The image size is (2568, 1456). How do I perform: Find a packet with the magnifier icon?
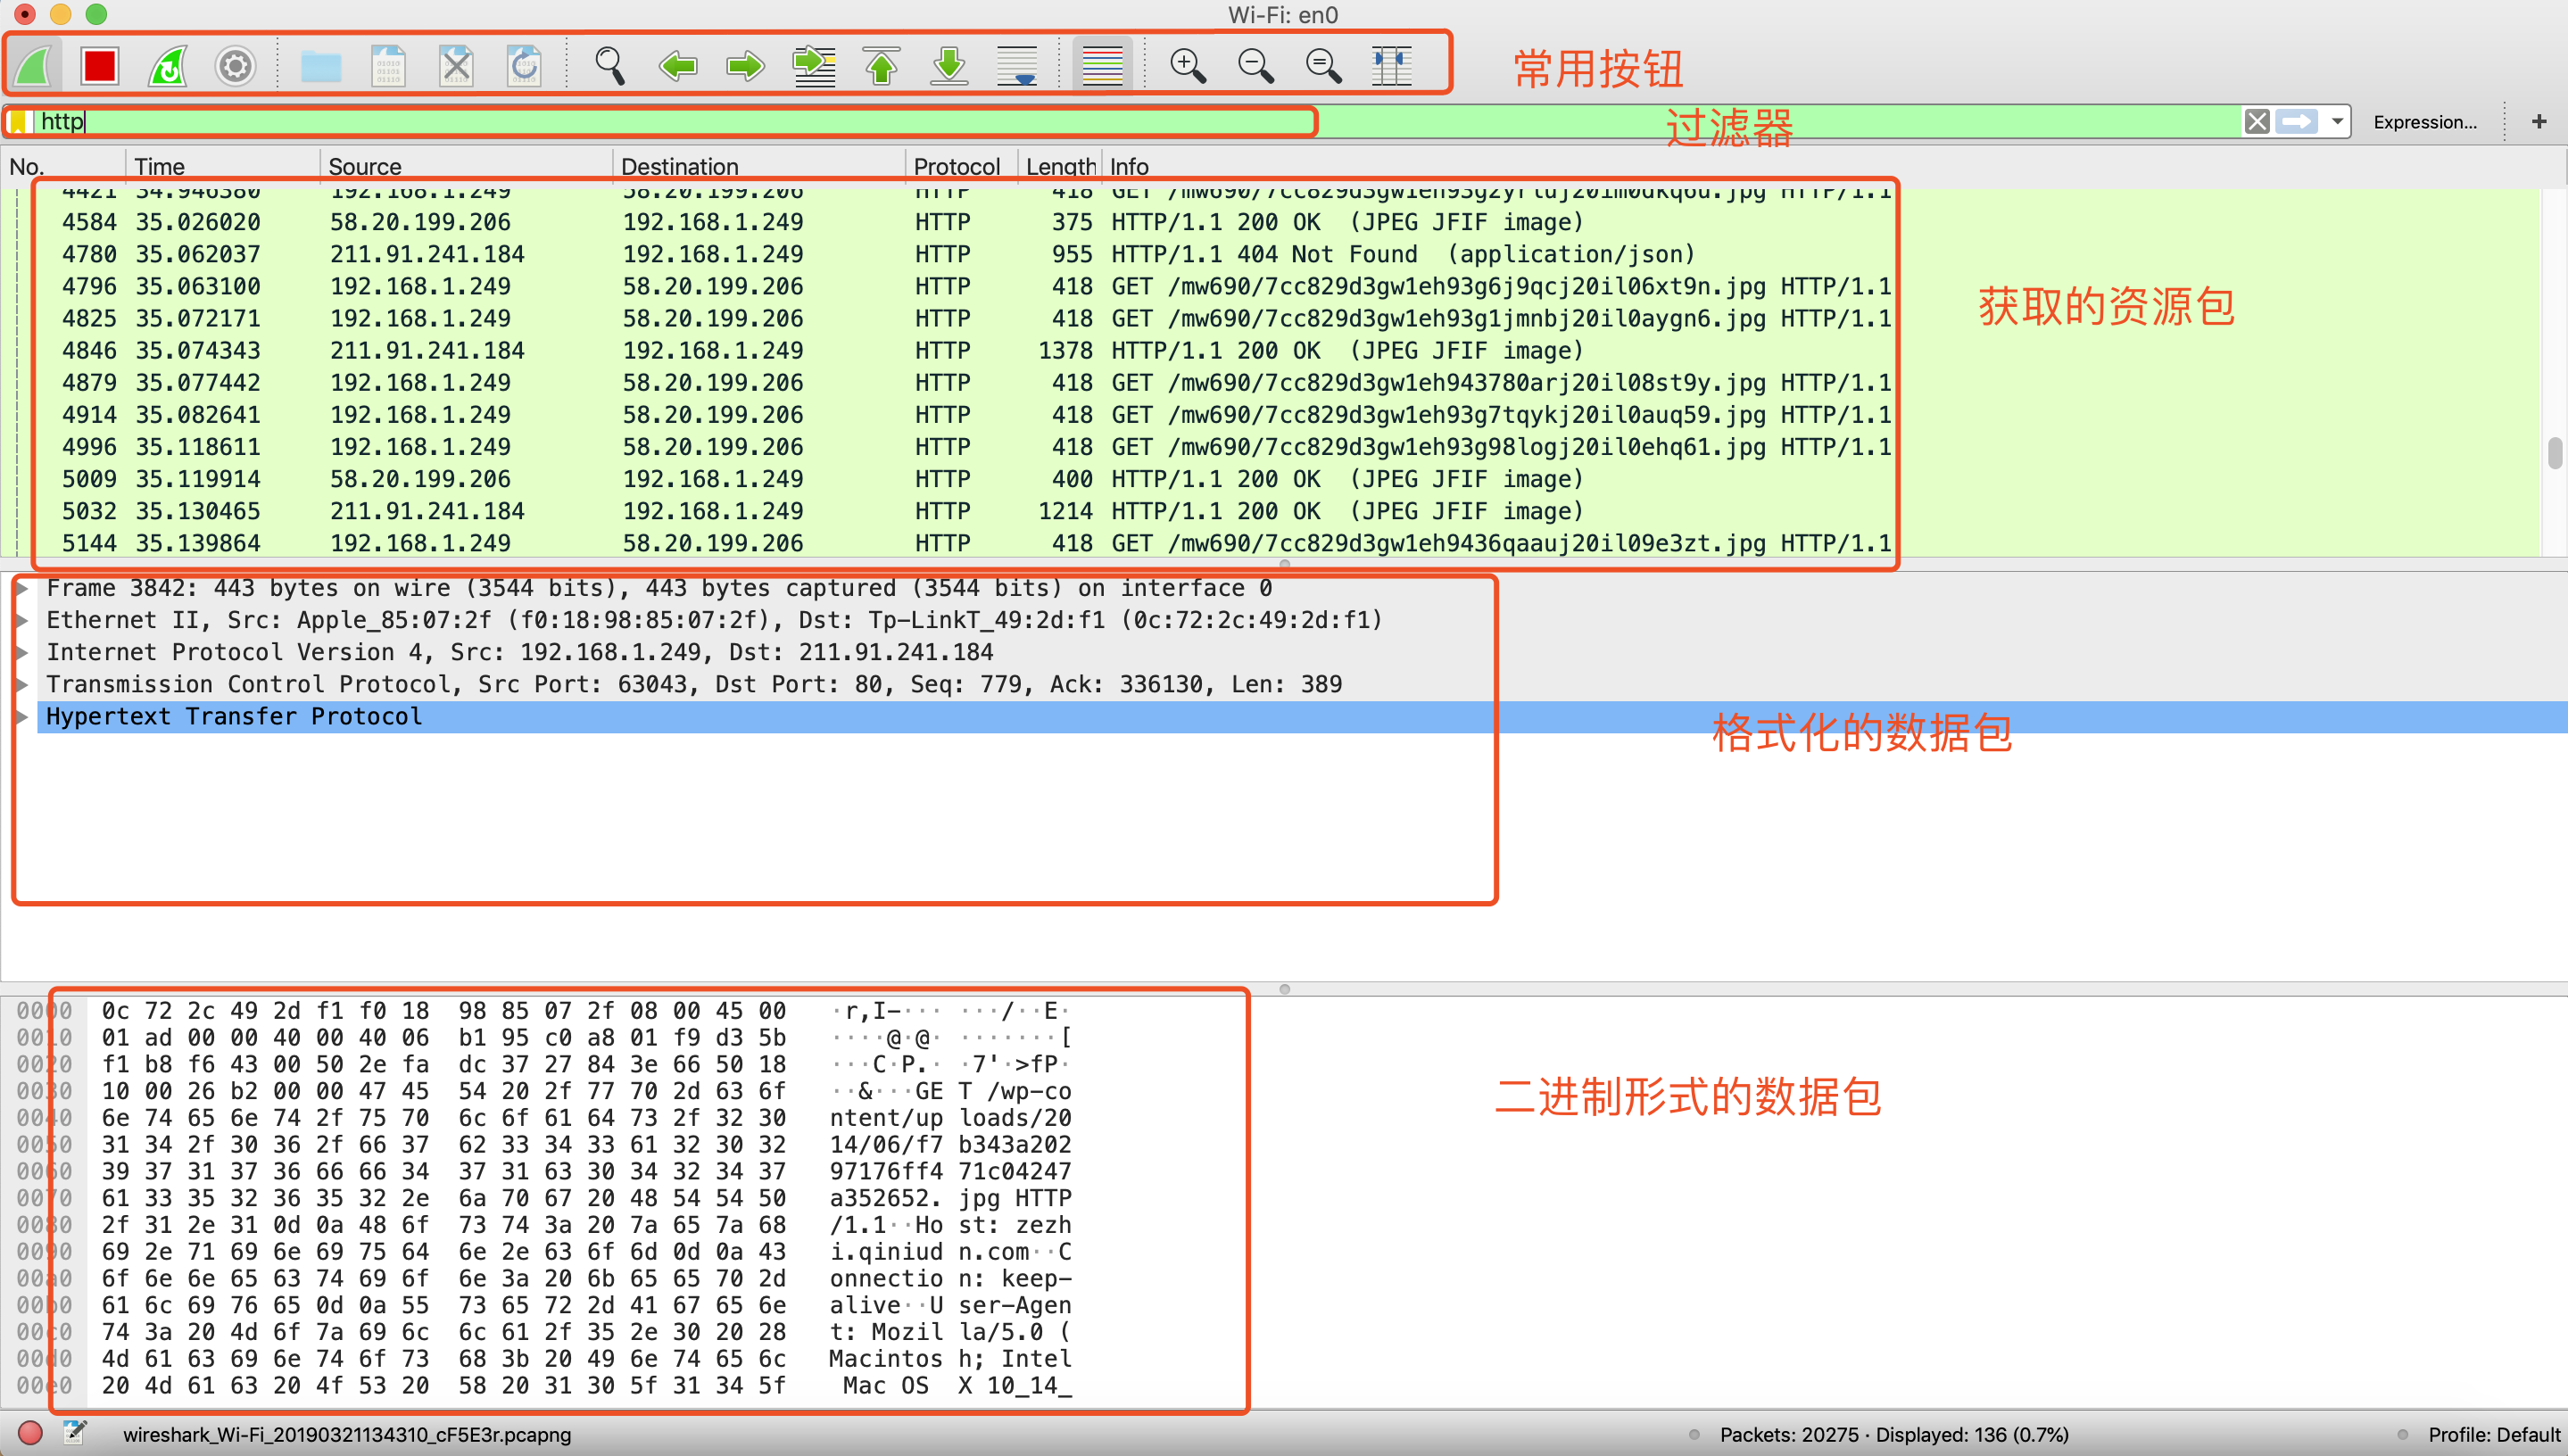609,66
